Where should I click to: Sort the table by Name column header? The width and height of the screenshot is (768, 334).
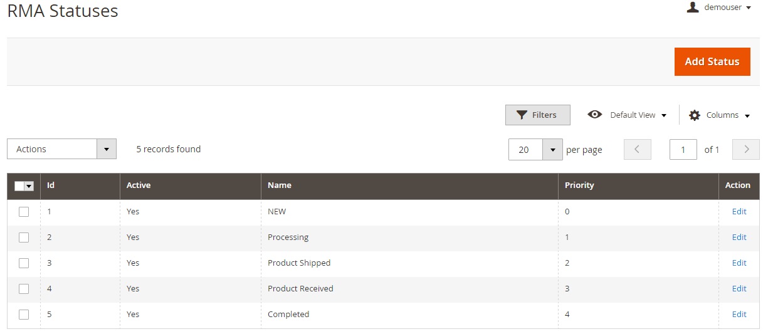(x=280, y=185)
